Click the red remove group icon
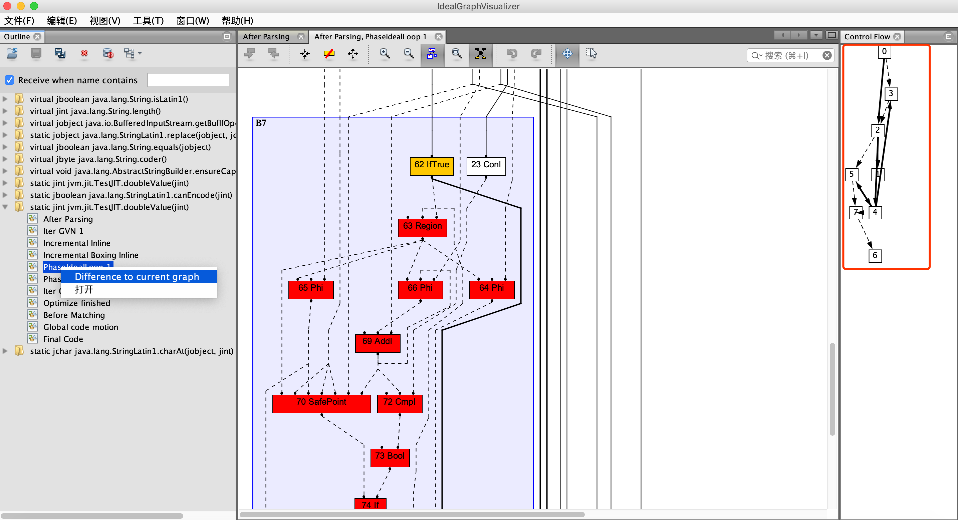This screenshot has width=958, height=520. (x=84, y=53)
